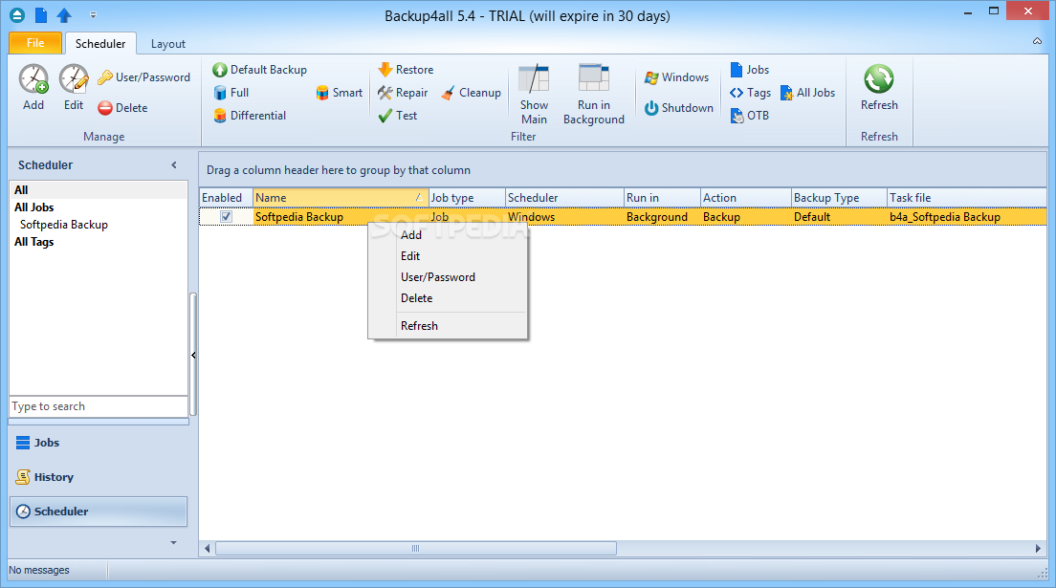
Task: Sort by Action column header
Action: pyautogui.click(x=745, y=197)
